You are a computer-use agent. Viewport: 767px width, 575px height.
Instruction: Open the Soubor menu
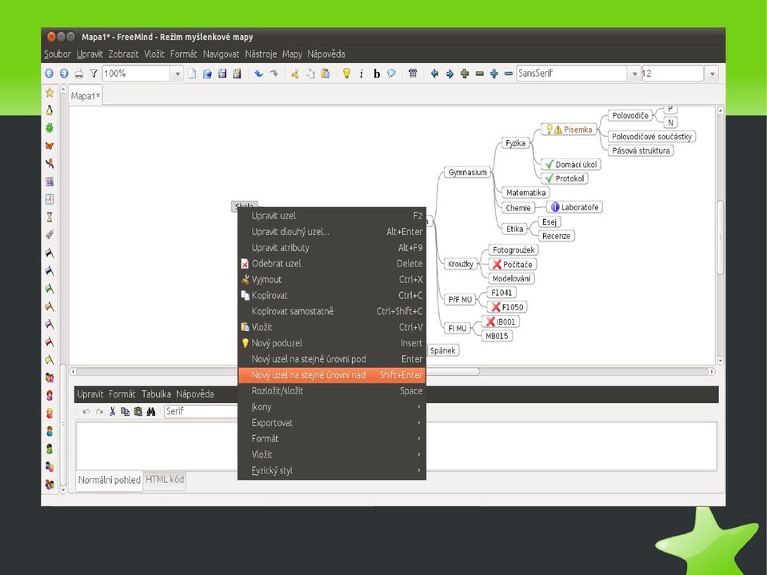(58, 54)
